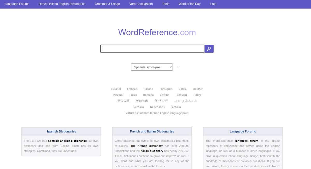Viewport: 311px width, 169px height.
Task: Open Verb Conjugators menu
Action: (x=141, y=4)
